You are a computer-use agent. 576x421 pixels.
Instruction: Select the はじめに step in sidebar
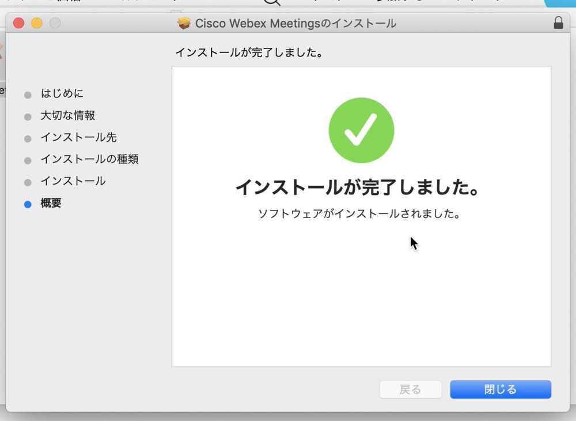pyautogui.click(x=62, y=93)
